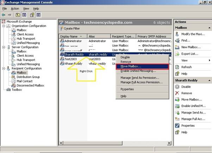Toggle the action pane toolbar icon
212x153 pixels.
38,15
